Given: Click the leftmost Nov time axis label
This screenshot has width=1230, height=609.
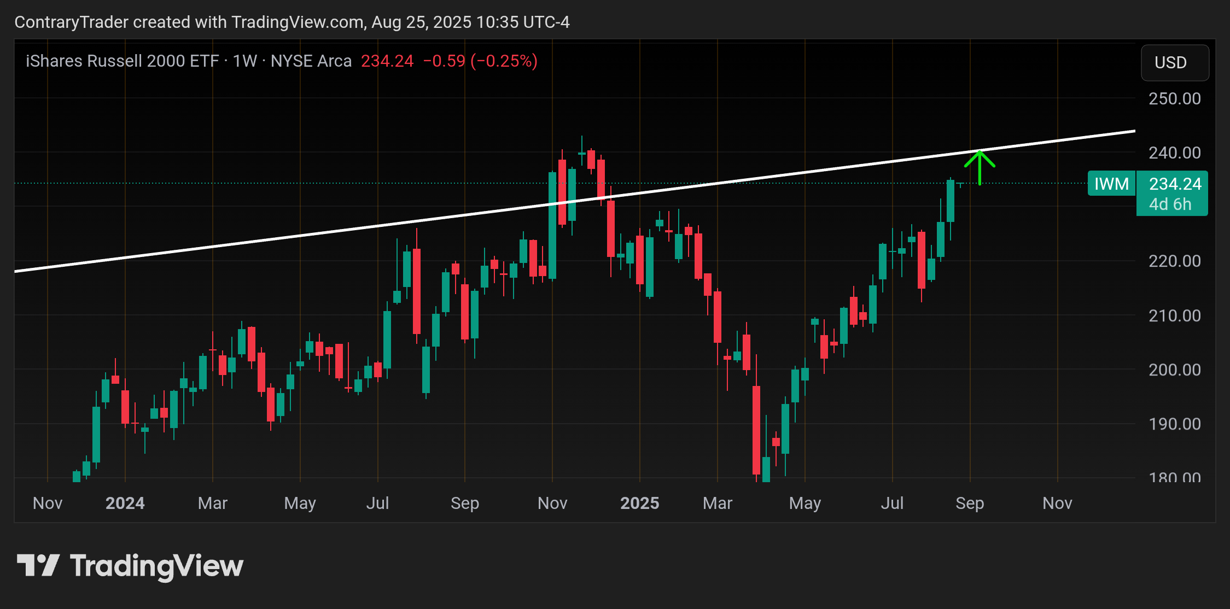Looking at the screenshot, I should pos(48,503).
